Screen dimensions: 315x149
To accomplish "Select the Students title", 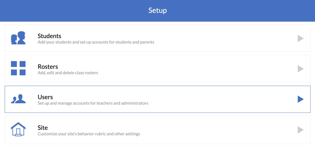I will pos(49,36).
